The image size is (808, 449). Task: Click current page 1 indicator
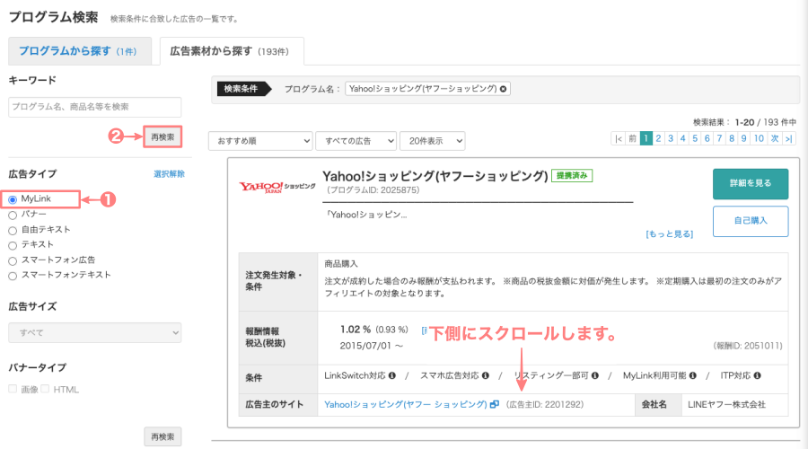coord(646,138)
